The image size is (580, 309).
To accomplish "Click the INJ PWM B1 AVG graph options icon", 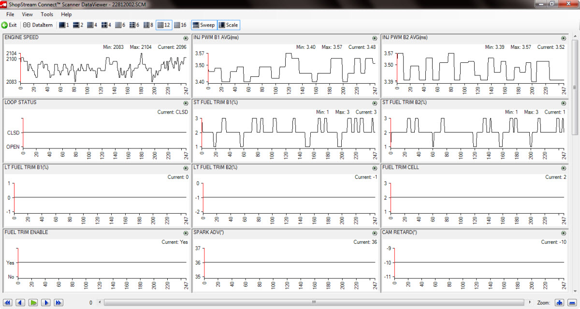I will point(374,38).
